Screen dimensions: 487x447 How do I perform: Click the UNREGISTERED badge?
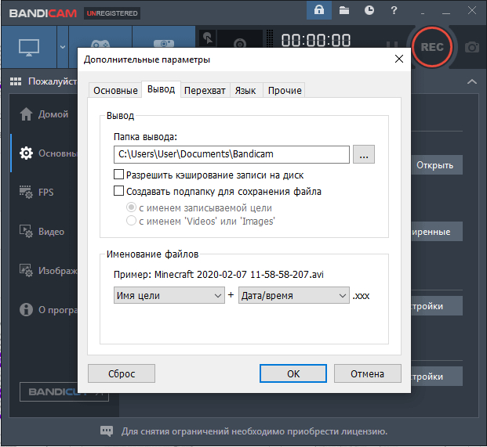[x=112, y=13]
